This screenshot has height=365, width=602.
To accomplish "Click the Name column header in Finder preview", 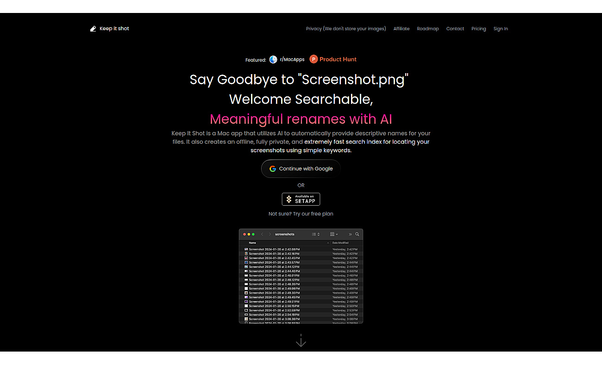I will coord(252,243).
